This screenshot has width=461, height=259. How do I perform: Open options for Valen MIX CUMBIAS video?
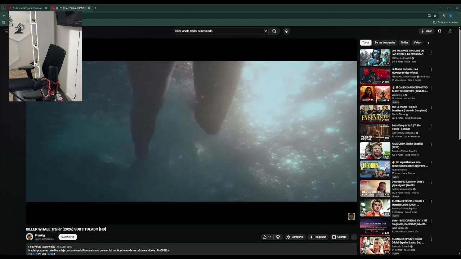tap(431, 221)
